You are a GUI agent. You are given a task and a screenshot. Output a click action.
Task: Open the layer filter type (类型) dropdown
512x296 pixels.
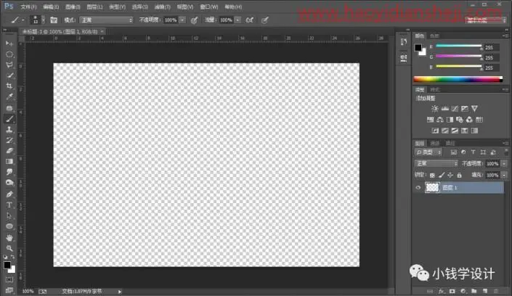pyautogui.click(x=428, y=152)
